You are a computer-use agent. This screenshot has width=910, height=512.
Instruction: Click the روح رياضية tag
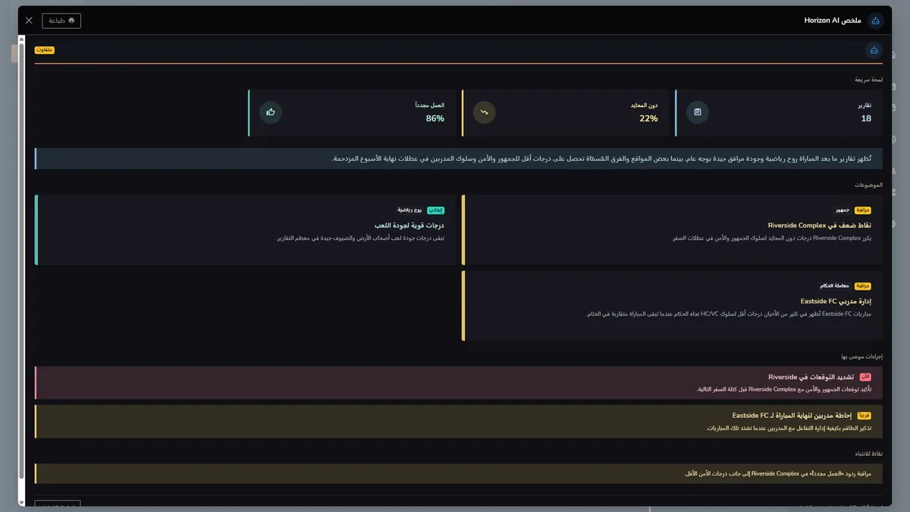click(409, 210)
